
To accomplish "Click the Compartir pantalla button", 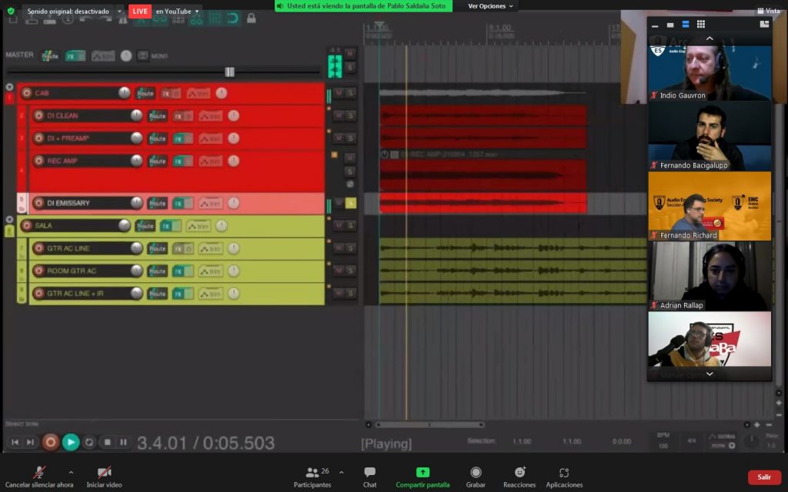I will point(422,477).
